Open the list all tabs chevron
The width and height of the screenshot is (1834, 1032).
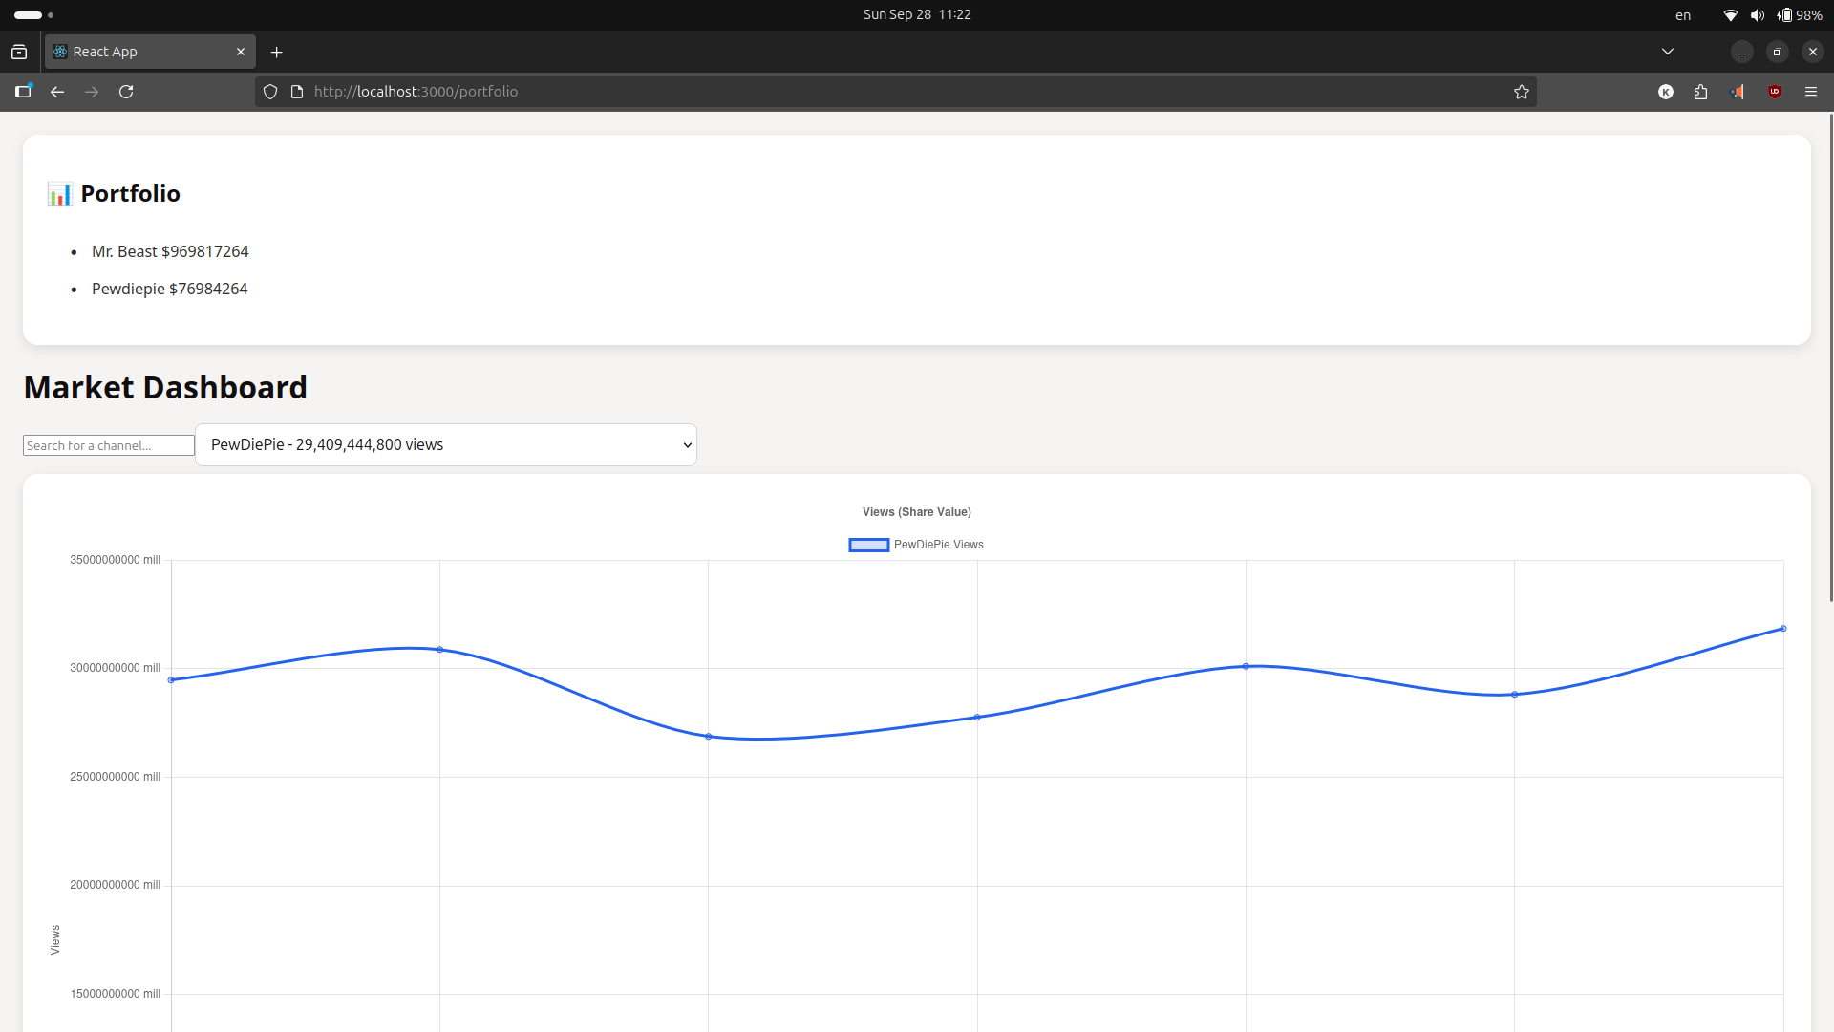pos(1668,52)
